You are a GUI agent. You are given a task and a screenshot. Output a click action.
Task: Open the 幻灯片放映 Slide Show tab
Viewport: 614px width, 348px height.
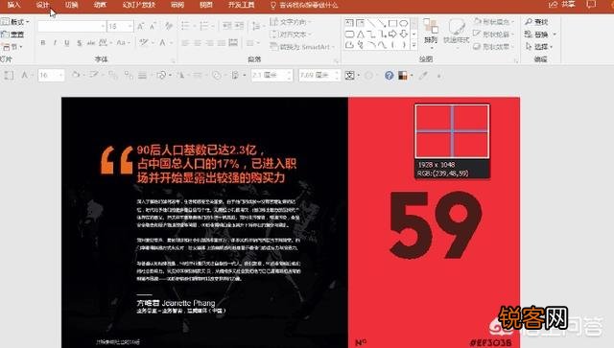click(139, 5)
